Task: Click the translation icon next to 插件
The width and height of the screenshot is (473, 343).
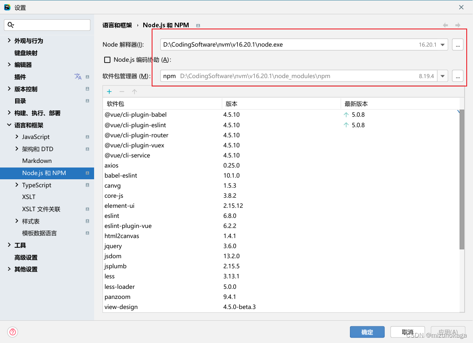Action: point(77,77)
